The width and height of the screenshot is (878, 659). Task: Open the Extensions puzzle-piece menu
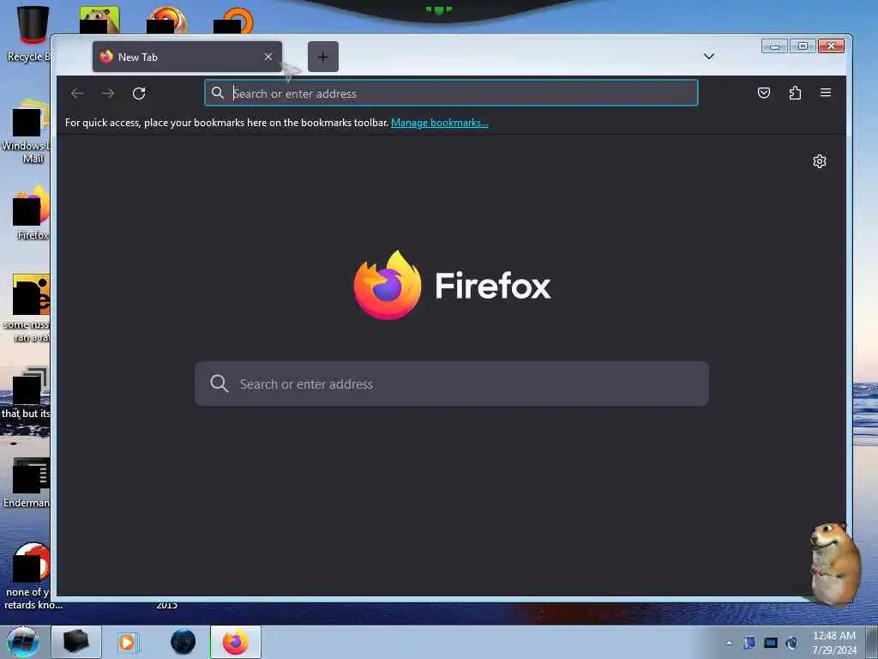pyautogui.click(x=795, y=93)
